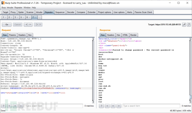Open the Passive Scan Client tab

[143, 12]
